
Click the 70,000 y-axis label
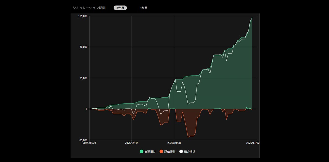point(83,47)
